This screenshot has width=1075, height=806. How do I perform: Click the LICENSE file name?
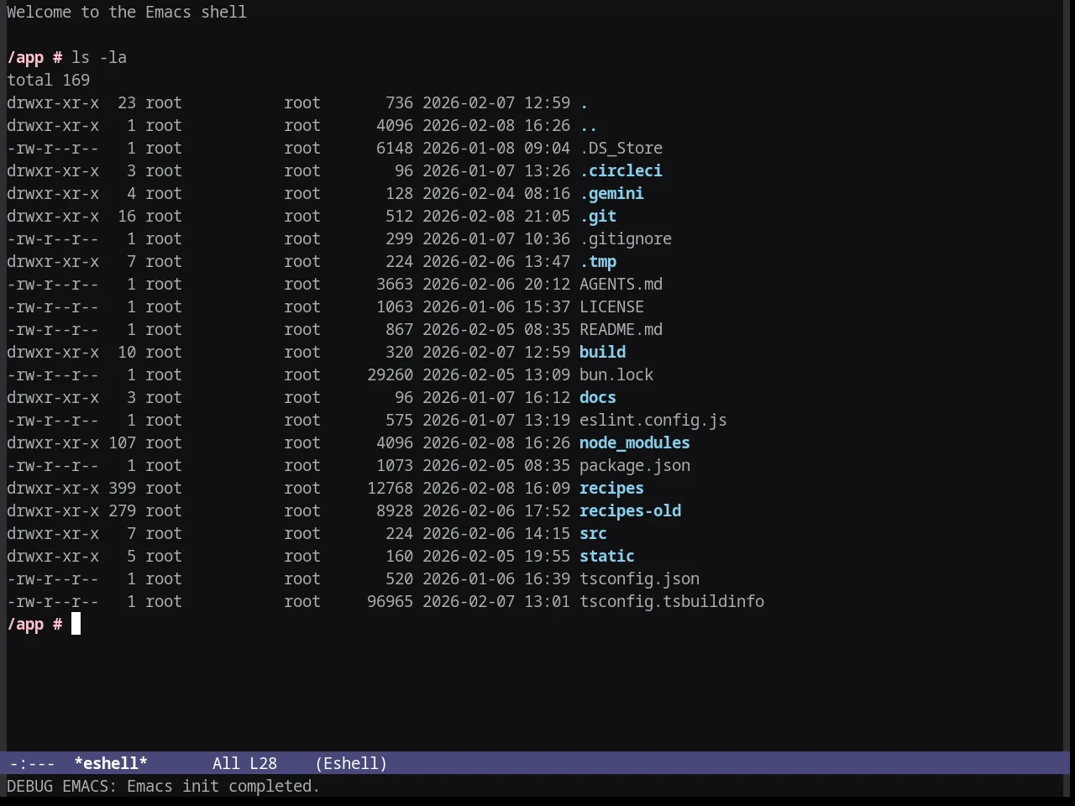[611, 306]
